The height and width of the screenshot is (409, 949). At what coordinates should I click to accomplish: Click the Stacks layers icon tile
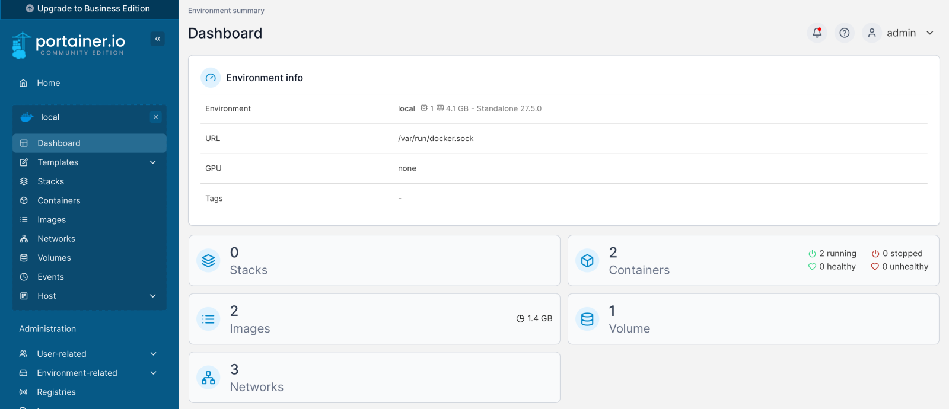(208, 261)
